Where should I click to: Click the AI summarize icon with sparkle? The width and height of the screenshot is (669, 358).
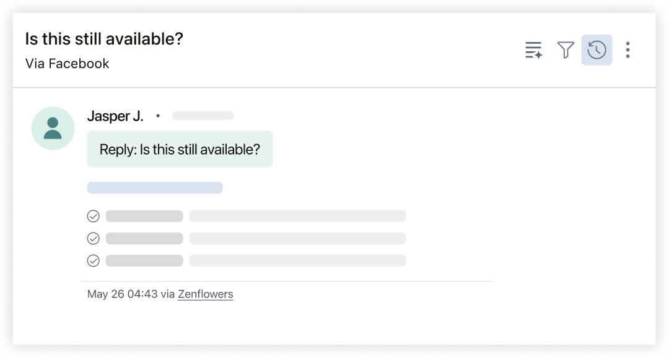[533, 50]
